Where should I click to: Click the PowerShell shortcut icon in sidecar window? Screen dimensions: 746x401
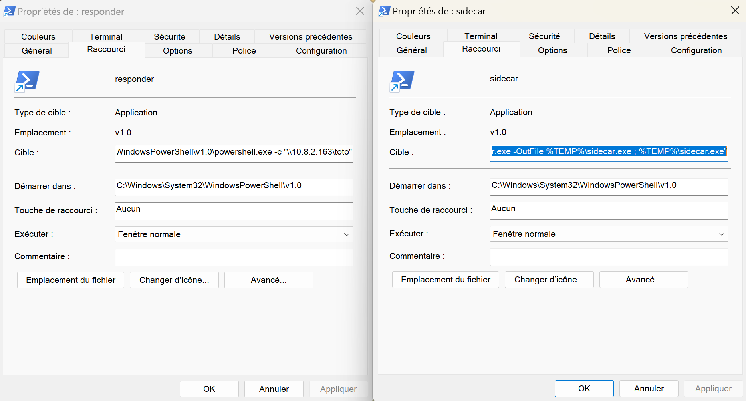(402, 81)
